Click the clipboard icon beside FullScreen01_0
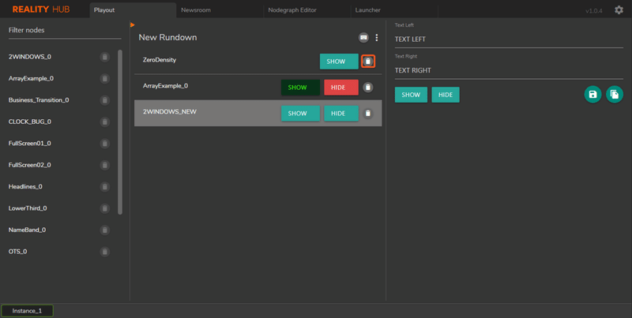 [105, 144]
